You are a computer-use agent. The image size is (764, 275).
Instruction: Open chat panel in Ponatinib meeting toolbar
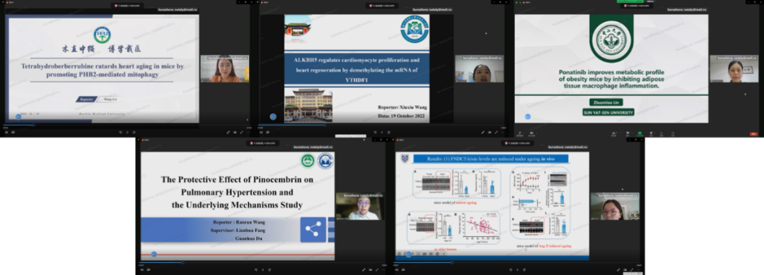(627, 133)
